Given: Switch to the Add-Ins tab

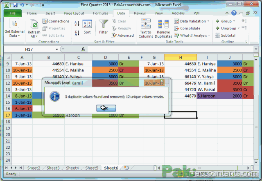Looking at the screenshot, I should pos(178,13).
